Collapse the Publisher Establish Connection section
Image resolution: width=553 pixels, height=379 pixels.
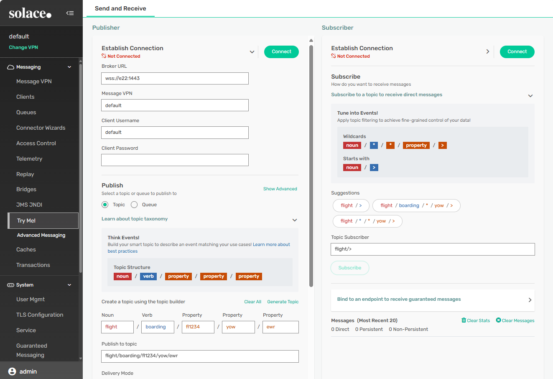click(x=252, y=52)
